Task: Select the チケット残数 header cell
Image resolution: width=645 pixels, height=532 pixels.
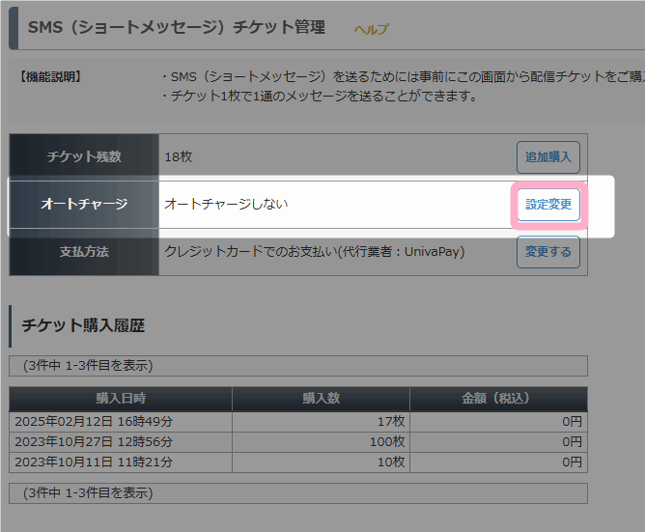Action: (84, 157)
